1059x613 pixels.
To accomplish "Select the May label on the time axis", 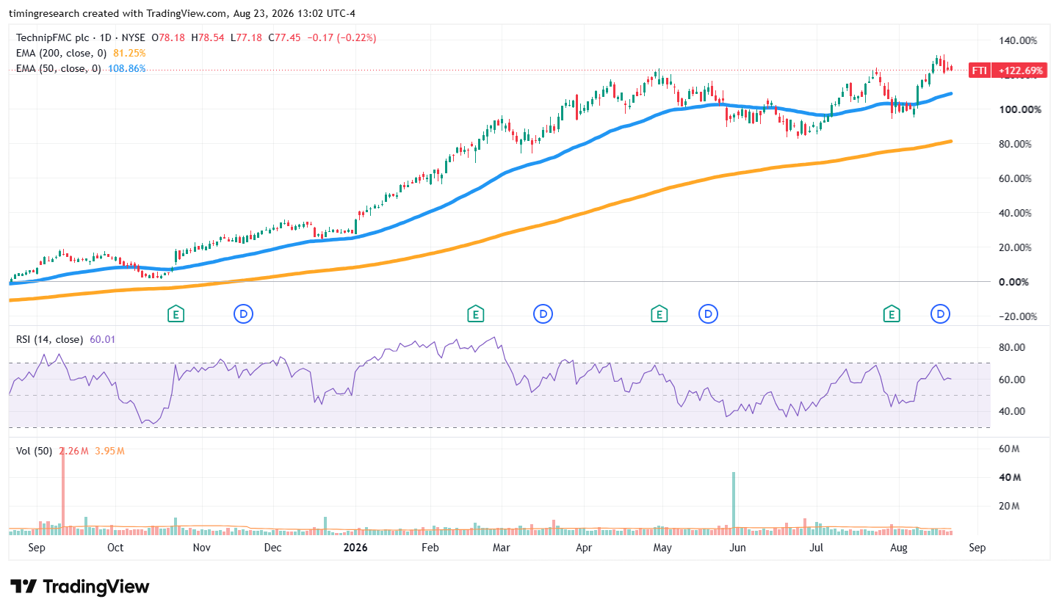I will [662, 548].
